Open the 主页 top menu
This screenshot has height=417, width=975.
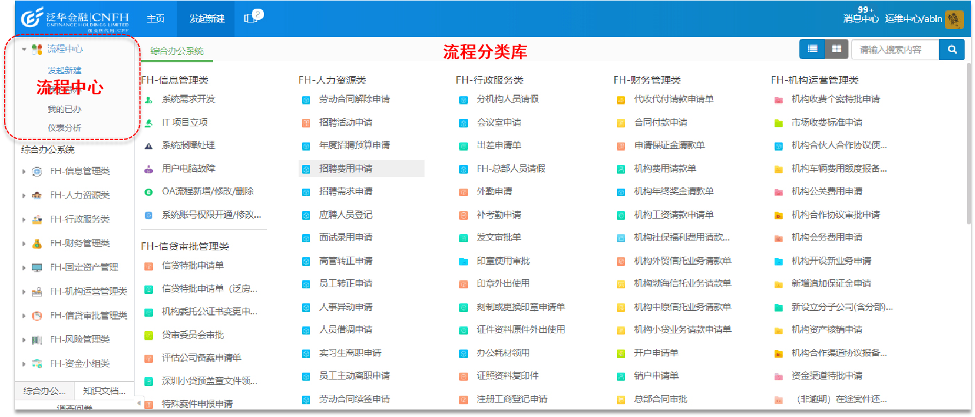coord(155,18)
